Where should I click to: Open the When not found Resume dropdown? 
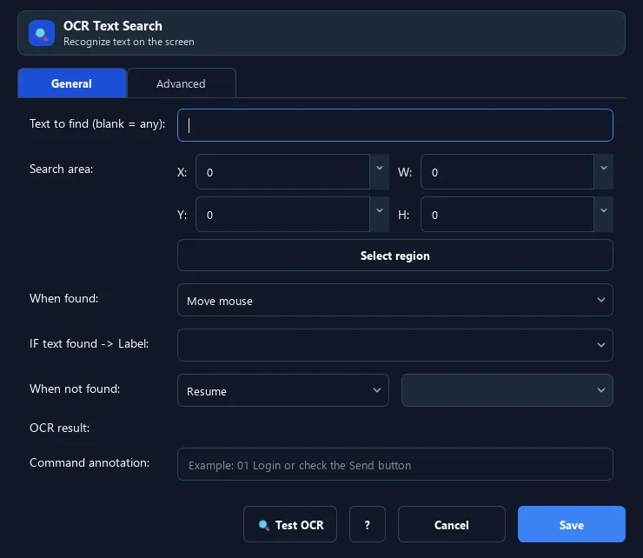[283, 390]
